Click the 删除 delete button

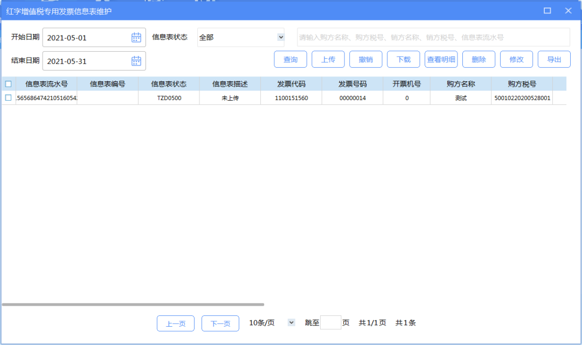click(x=479, y=59)
